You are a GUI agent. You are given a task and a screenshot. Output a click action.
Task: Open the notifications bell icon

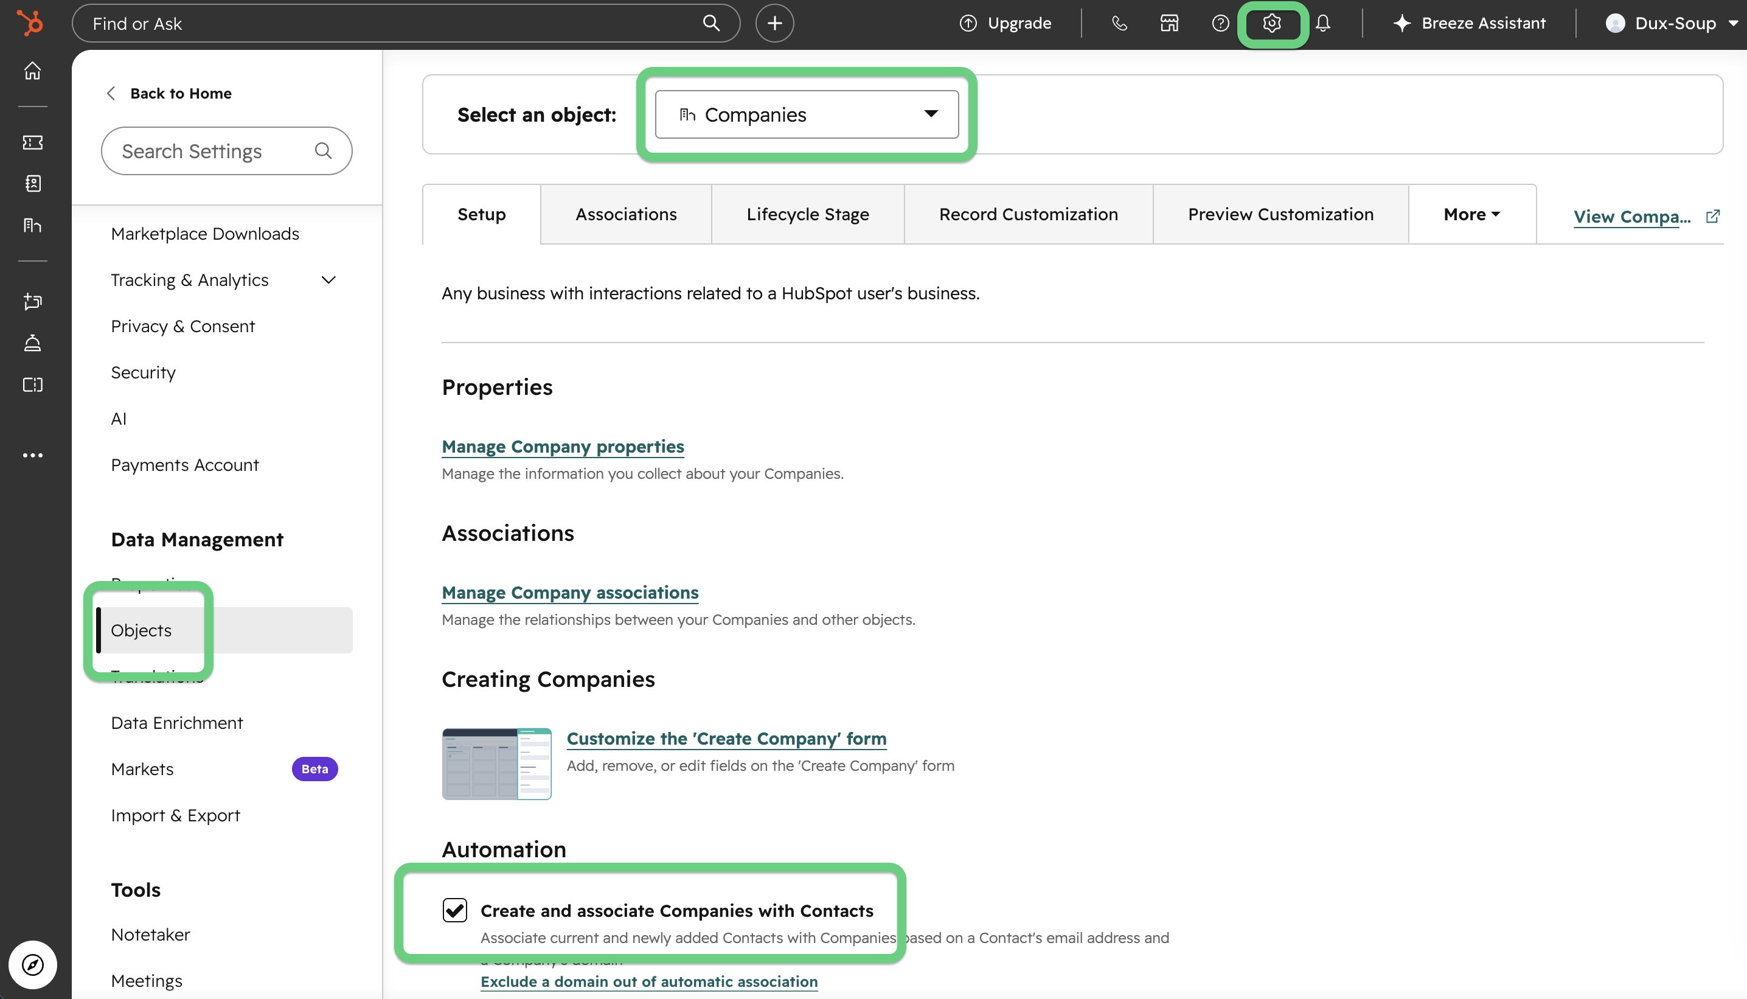[x=1323, y=23]
